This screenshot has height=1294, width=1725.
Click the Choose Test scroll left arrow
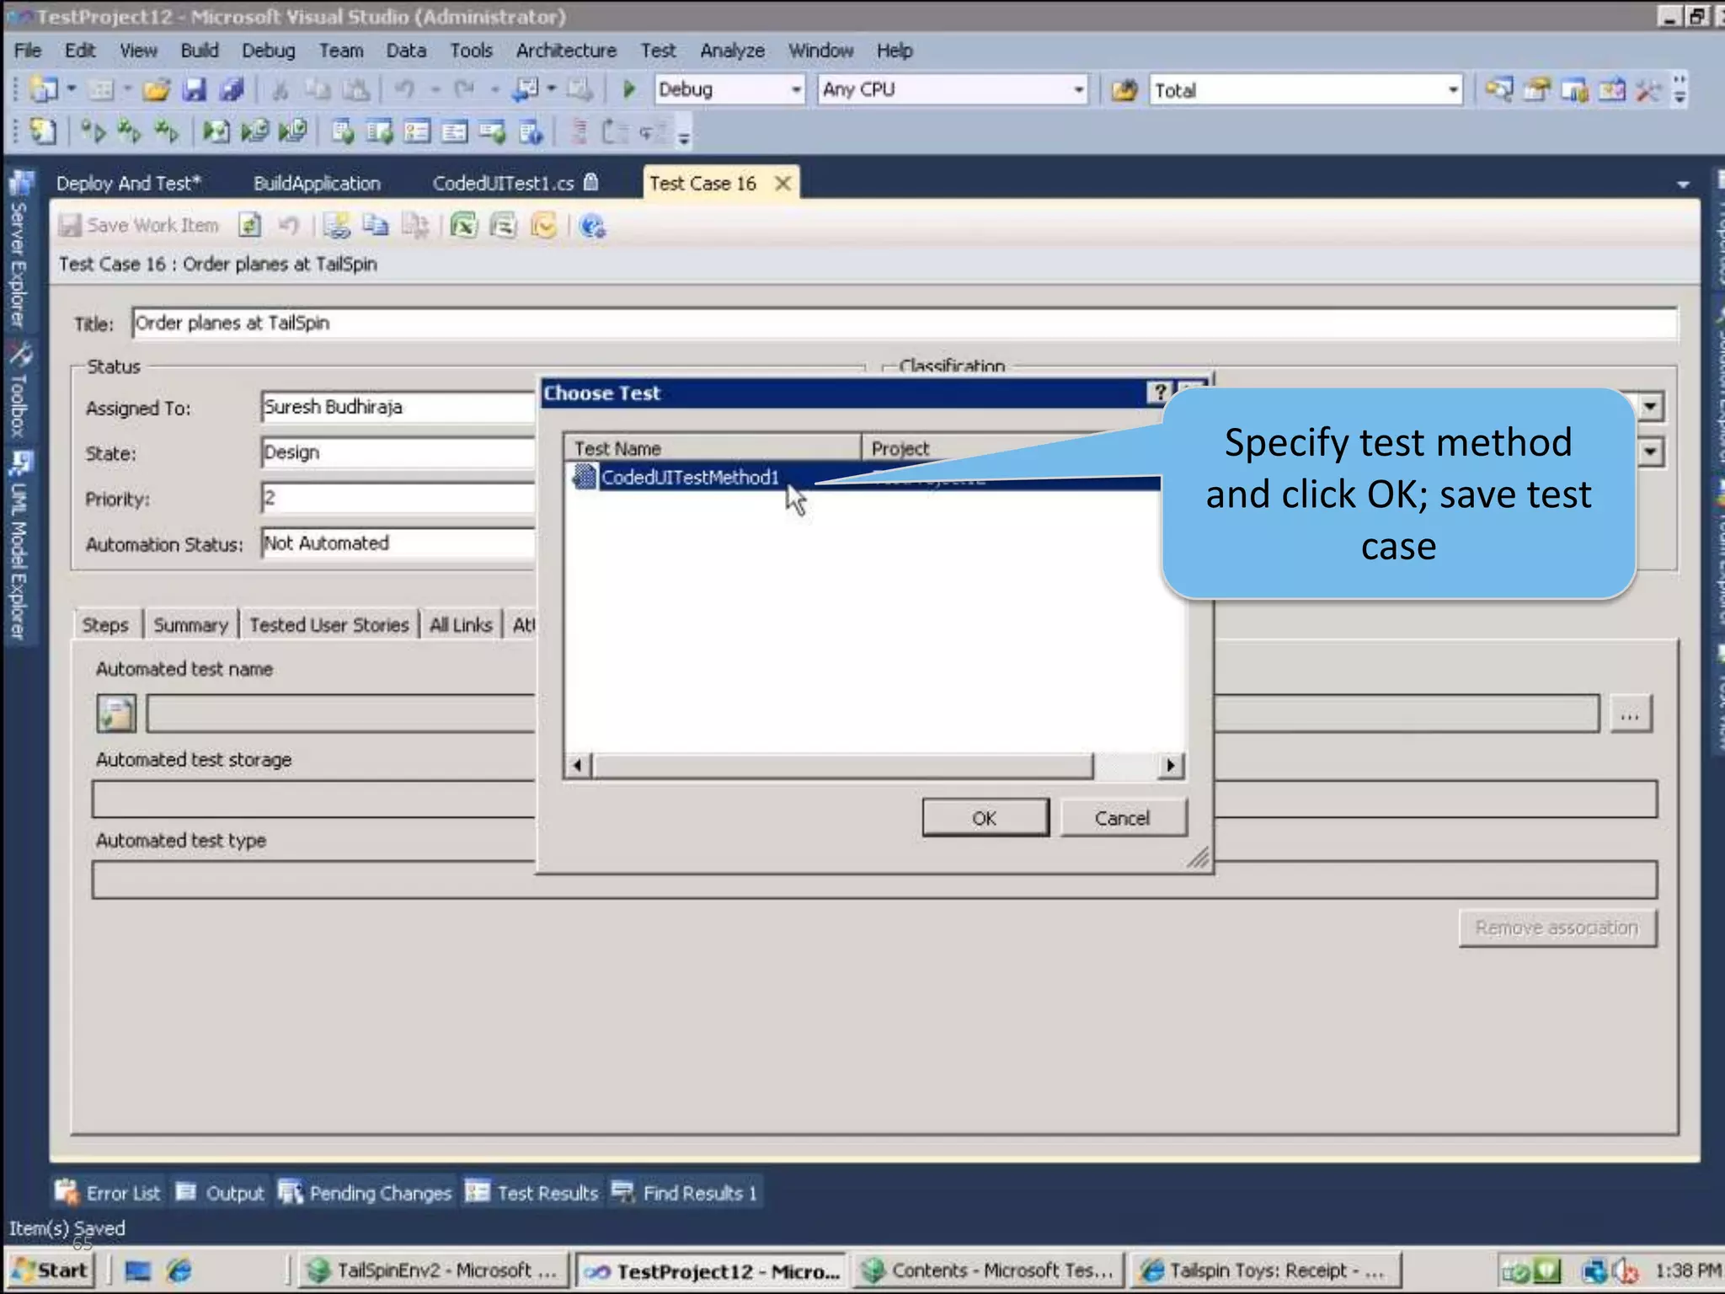coord(578,765)
